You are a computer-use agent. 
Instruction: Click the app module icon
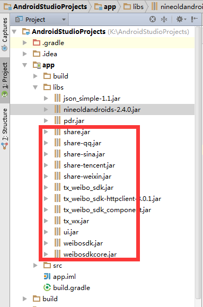pyautogui.click(x=37, y=65)
